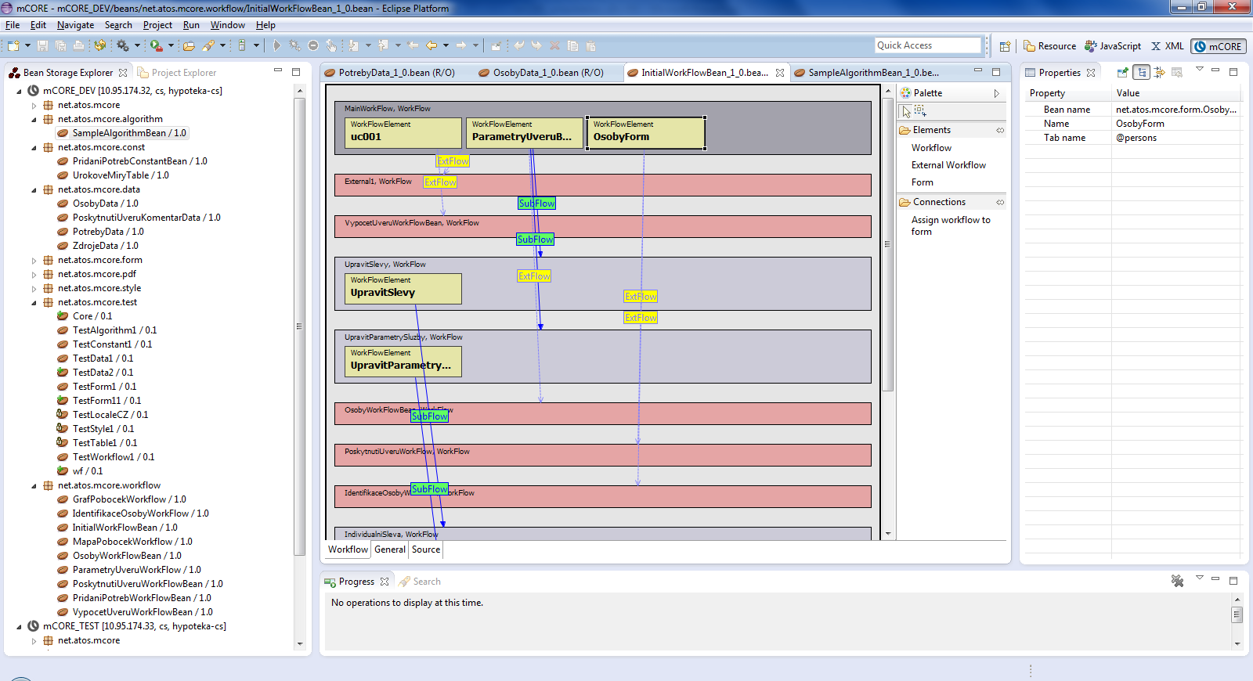Select InitialWorkFlowBean / 1.0 in tree
Image resolution: width=1253 pixels, height=681 pixels.
(x=125, y=528)
